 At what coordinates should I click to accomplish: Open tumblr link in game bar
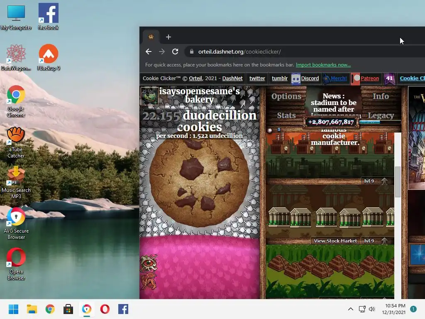pyautogui.click(x=279, y=79)
